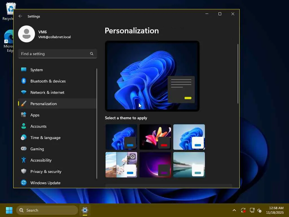Open Network & internet settings
The width and height of the screenshot is (289, 217).
pyautogui.click(x=57, y=92)
